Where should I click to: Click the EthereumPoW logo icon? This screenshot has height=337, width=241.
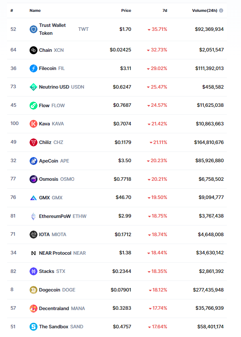tap(33, 216)
